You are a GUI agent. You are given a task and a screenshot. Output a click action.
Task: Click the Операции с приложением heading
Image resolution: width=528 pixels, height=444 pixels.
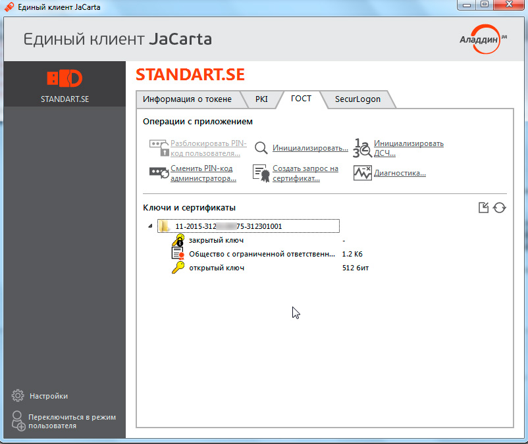click(198, 122)
